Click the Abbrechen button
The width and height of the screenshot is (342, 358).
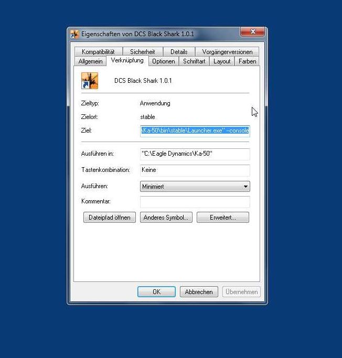point(199,292)
